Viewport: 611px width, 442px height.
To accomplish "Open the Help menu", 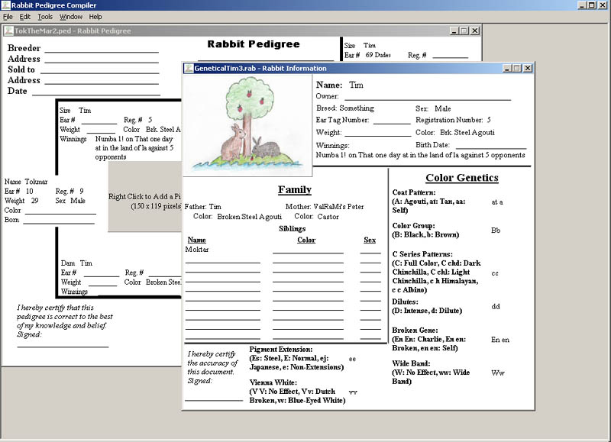I will [x=95, y=17].
